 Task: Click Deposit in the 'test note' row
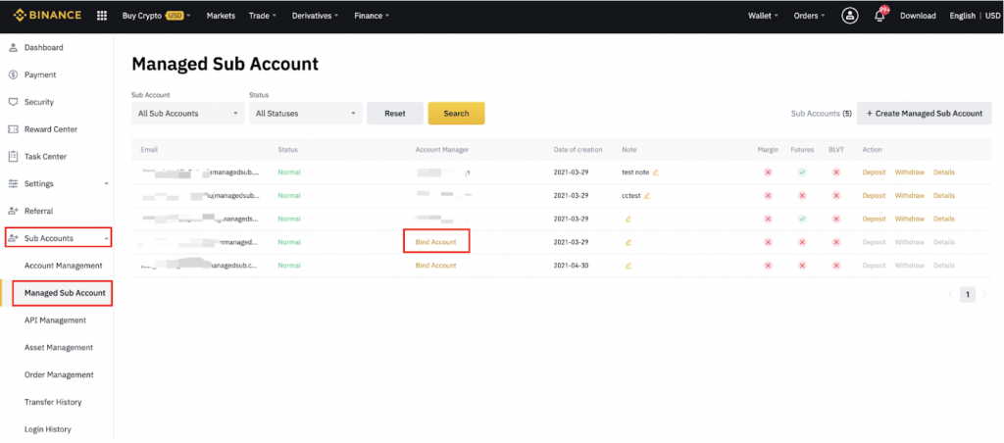point(874,172)
